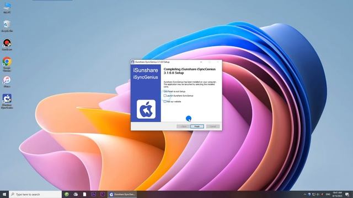The width and height of the screenshot is (353, 198).
Task: Tick the Visit our website checkbox
Action: pos(165,101)
